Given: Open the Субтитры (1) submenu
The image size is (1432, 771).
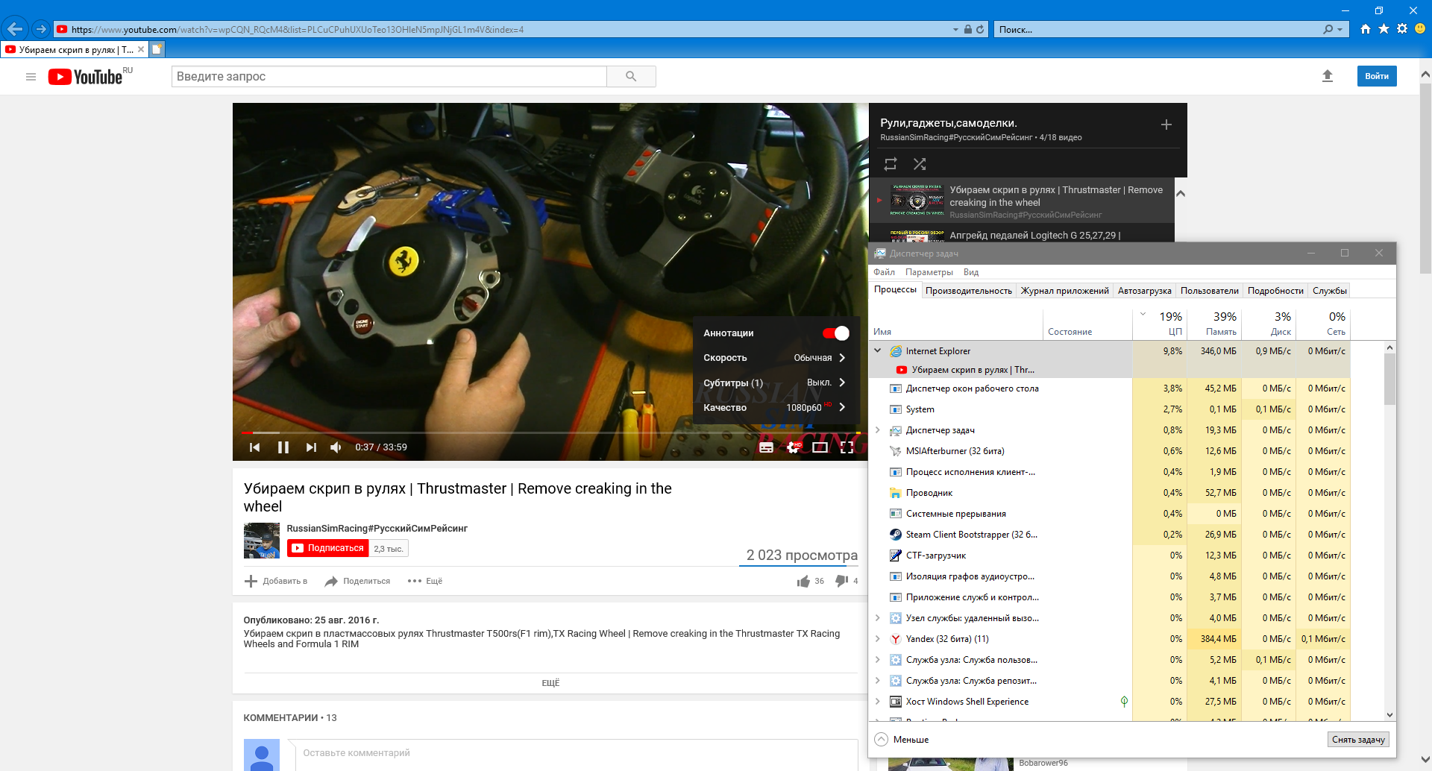Looking at the screenshot, I should [x=776, y=383].
